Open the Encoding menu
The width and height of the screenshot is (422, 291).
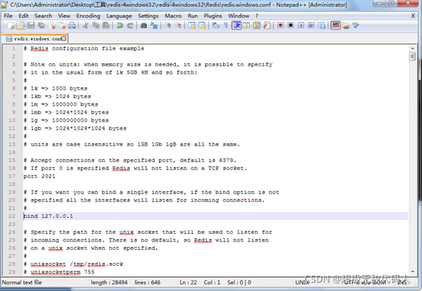tap(88, 16)
